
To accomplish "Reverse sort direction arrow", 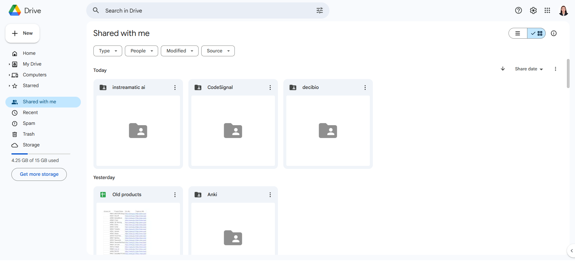I will (x=503, y=69).
